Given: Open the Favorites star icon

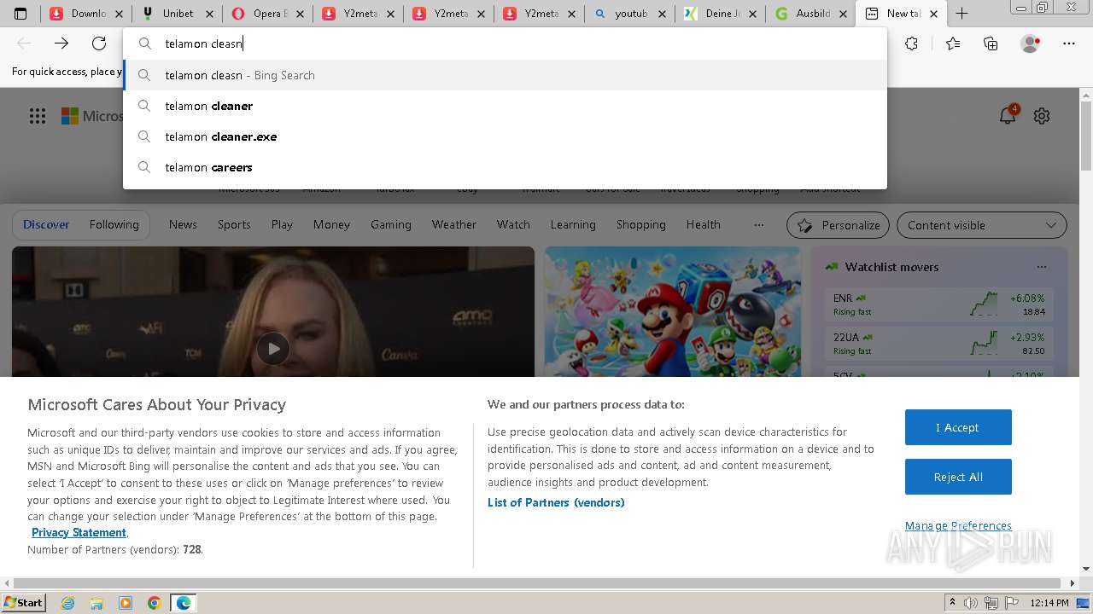Looking at the screenshot, I should tap(953, 43).
